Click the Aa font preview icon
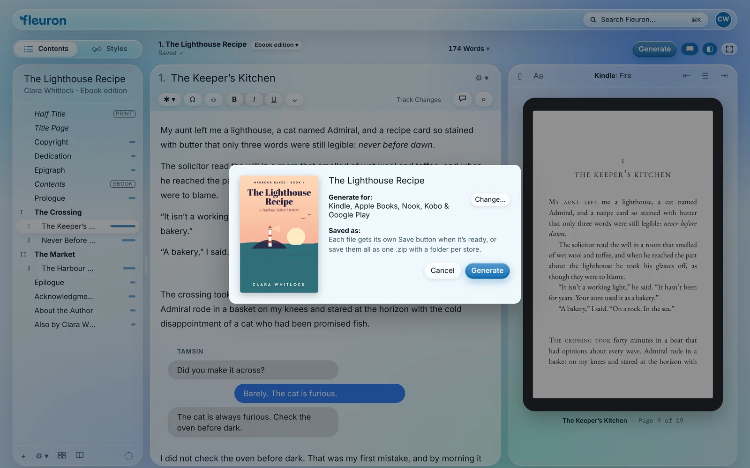This screenshot has height=468, width=750. [538, 76]
